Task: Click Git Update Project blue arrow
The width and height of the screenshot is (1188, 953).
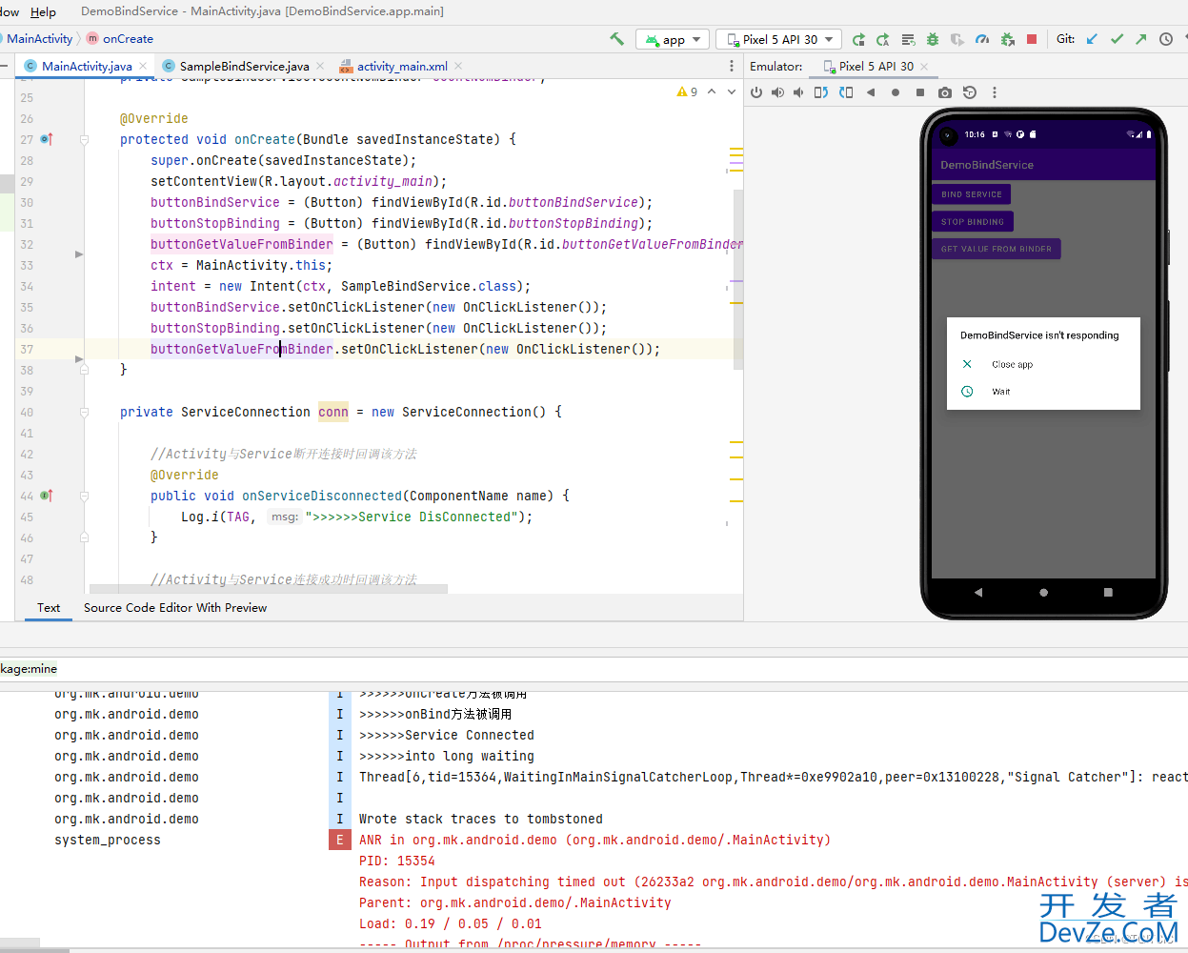Action: (1092, 39)
